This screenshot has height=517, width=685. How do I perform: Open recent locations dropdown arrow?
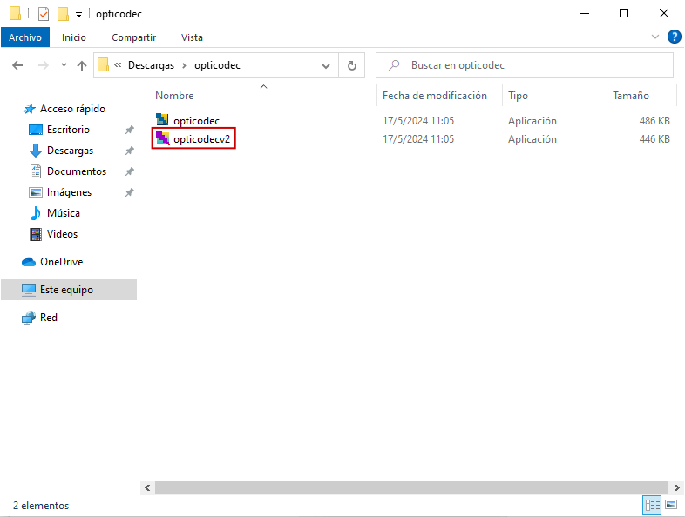[64, 65]
